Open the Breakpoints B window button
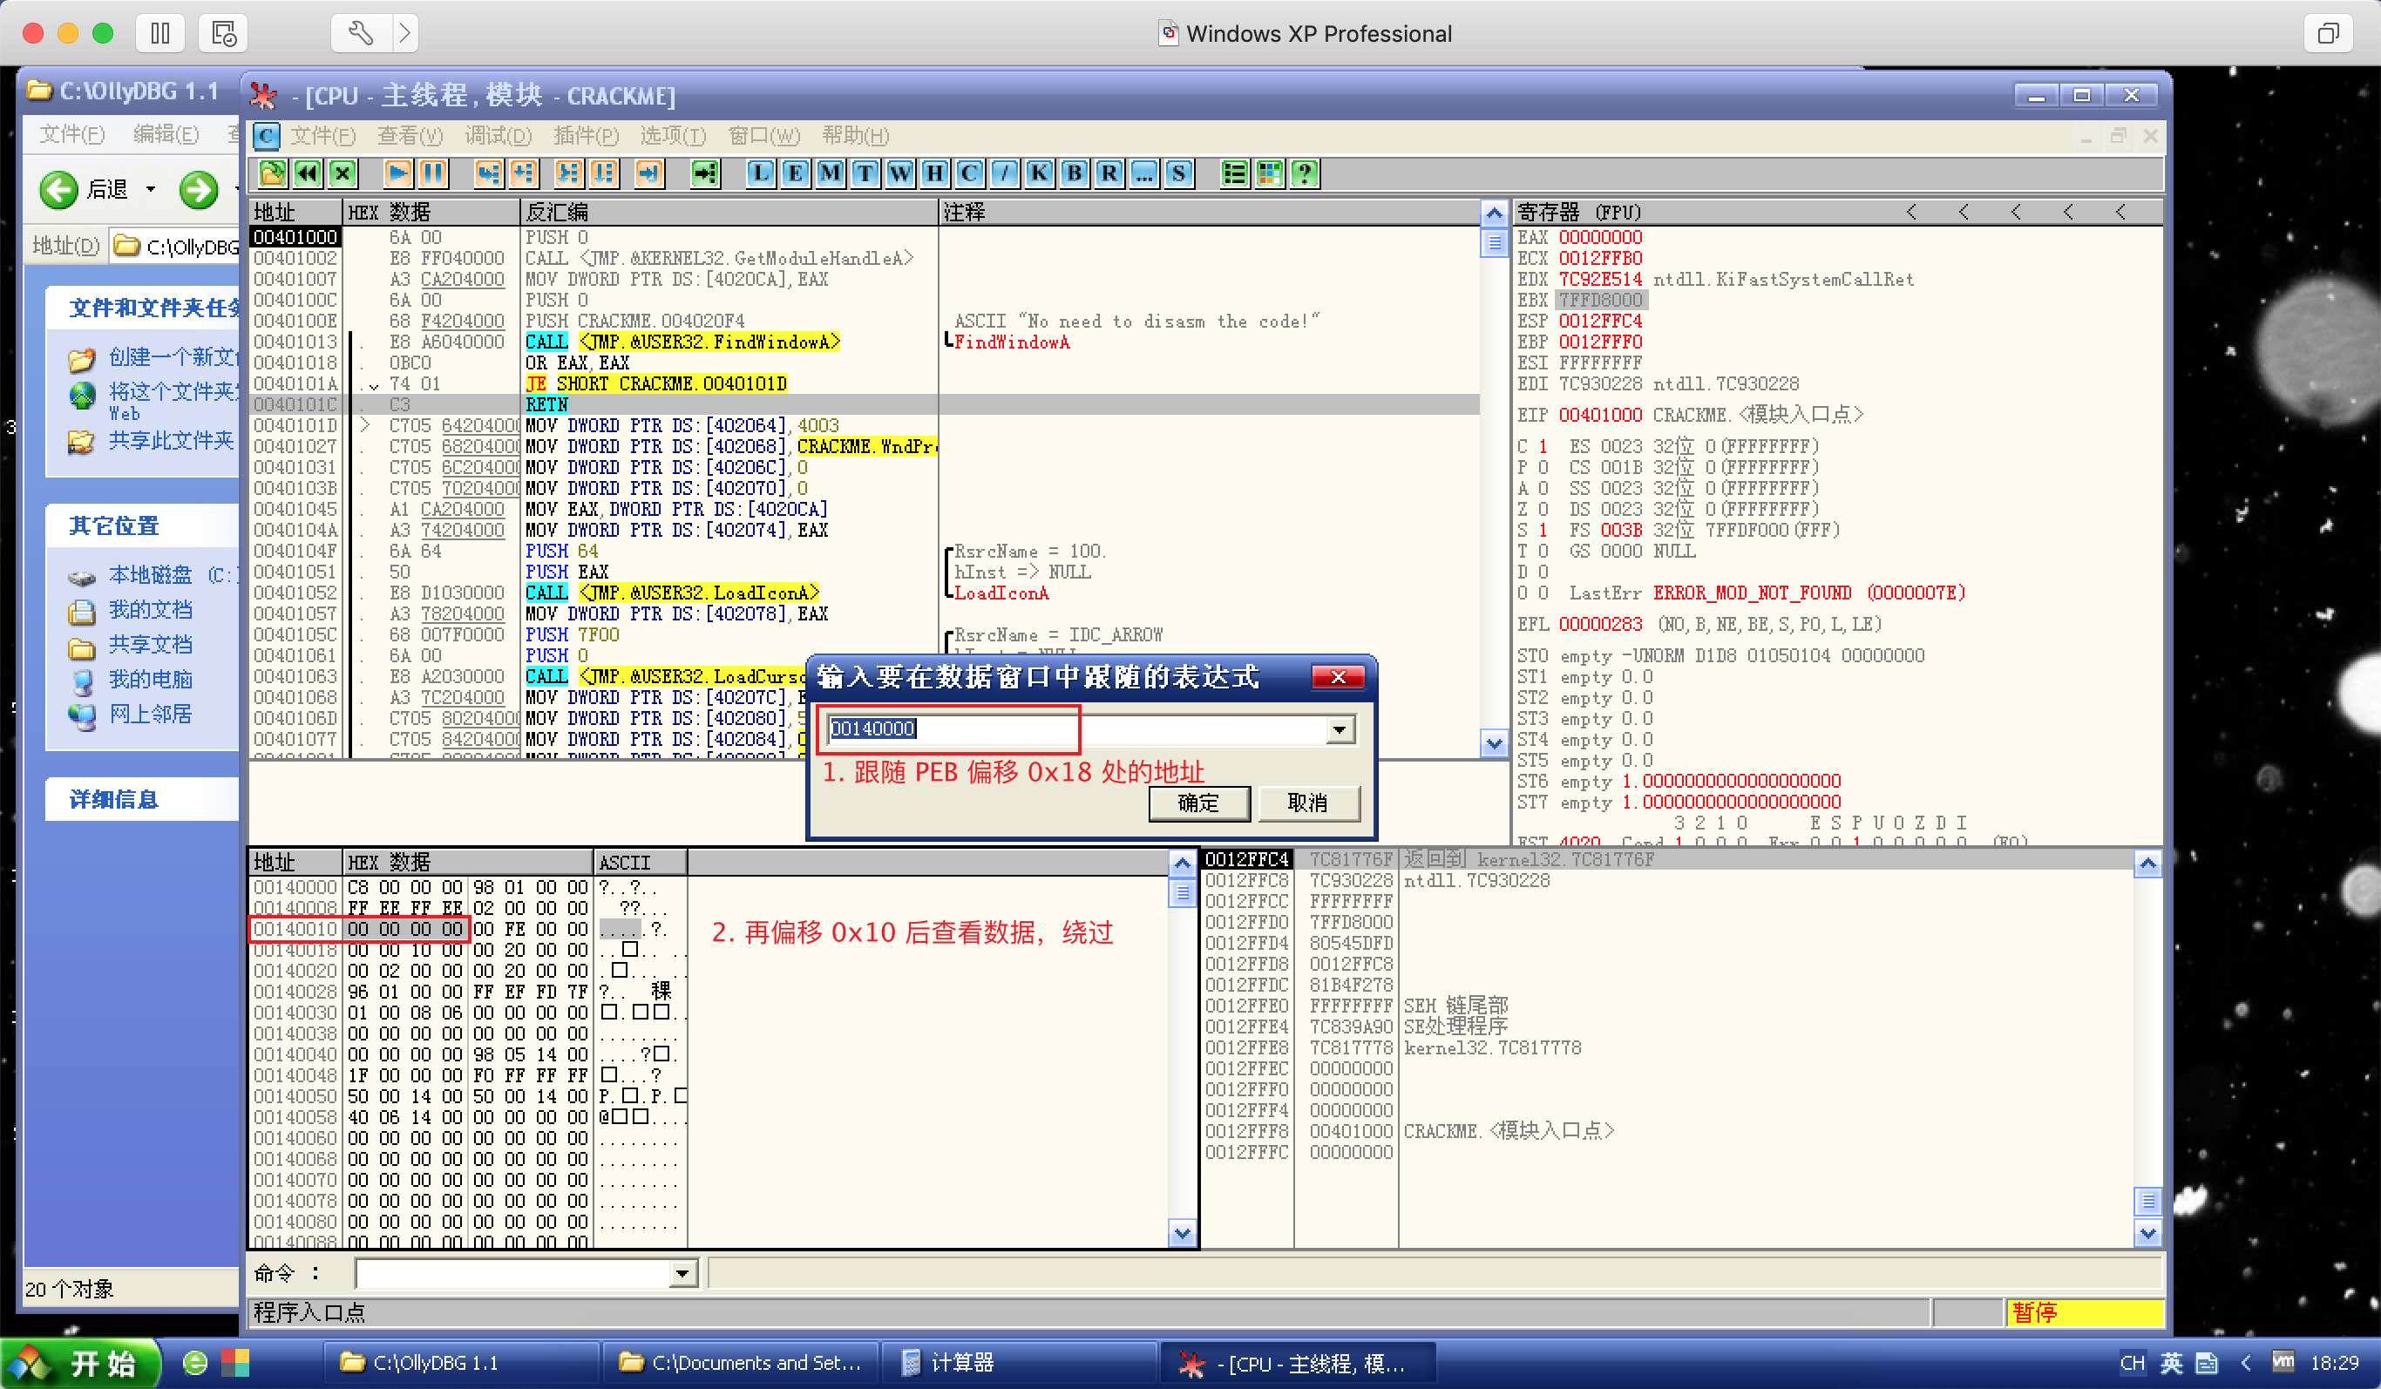The image size is (2381, 1389). (x=1074, y=174)
